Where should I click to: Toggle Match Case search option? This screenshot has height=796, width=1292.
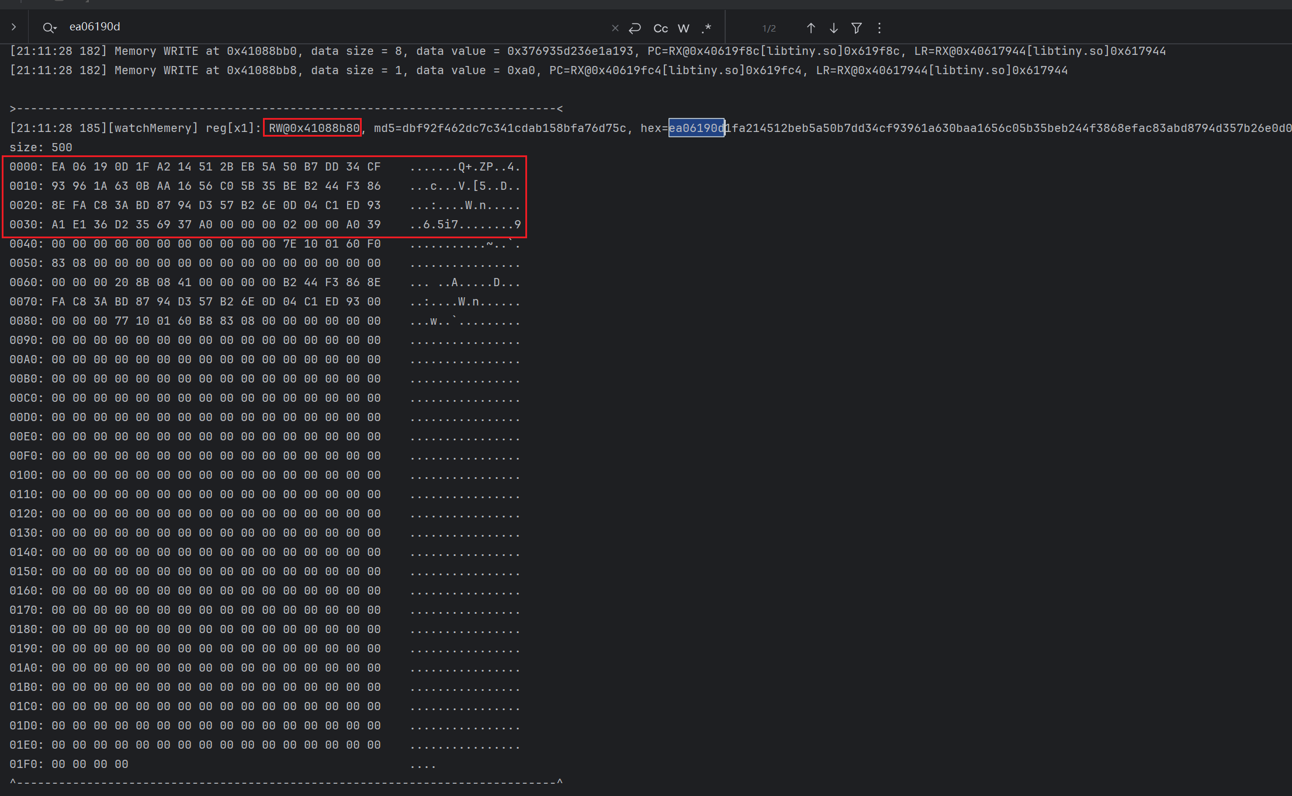point(660,28)
